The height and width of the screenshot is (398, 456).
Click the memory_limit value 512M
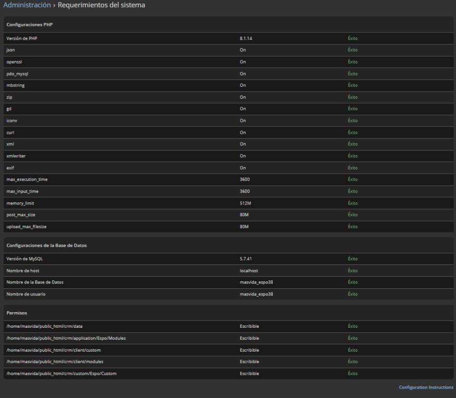pyautogui.click(x=245, y=203)
